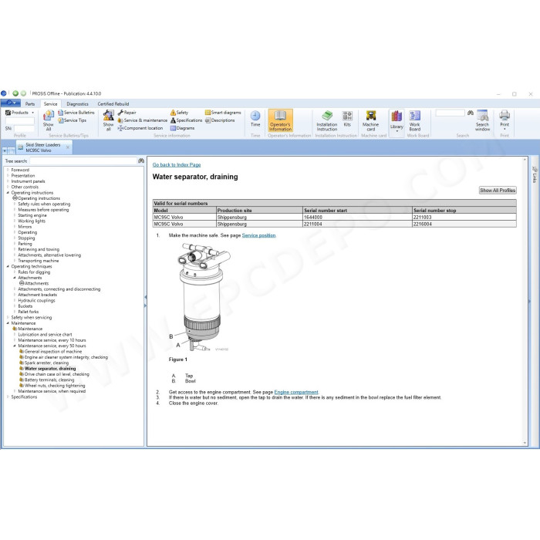Screen dimensions: 540x540
Task: Open Wheel nuts, checking tightening
Action: [x=55, y=386]
